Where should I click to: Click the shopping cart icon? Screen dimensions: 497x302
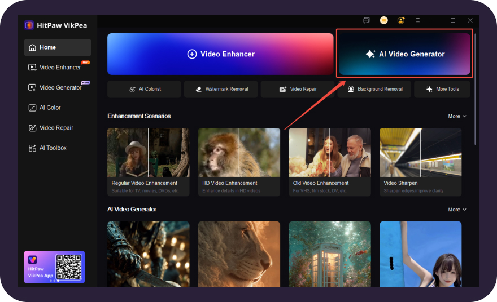click(384, 20)
